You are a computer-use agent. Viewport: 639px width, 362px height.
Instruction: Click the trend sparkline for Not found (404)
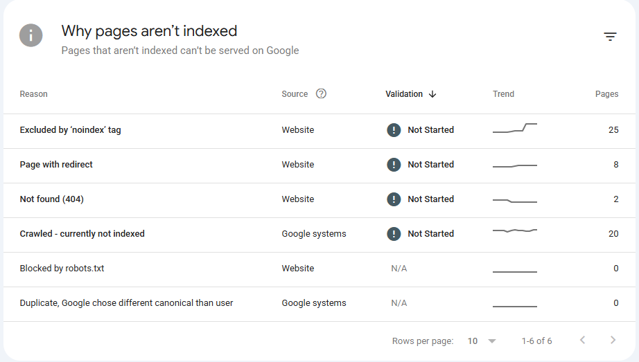[x=515, y=201]
